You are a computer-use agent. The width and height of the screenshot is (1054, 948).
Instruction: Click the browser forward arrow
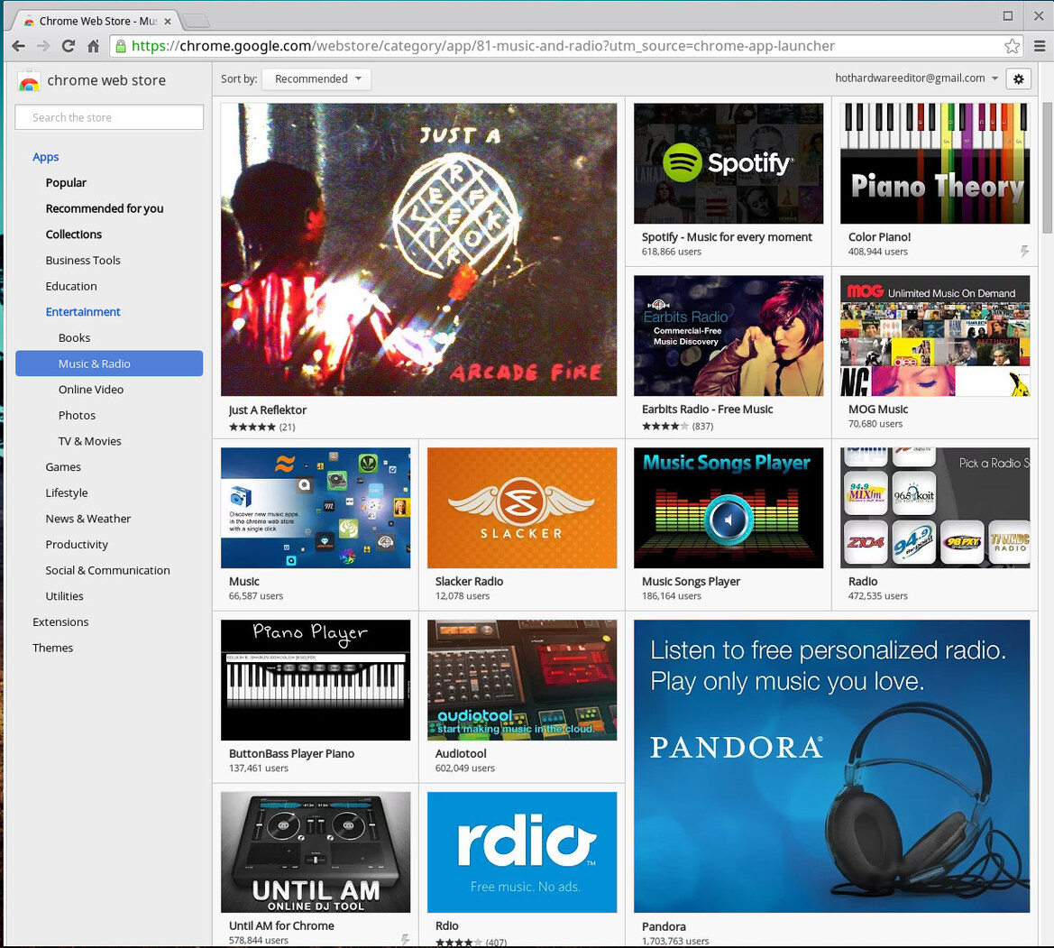[43, 46]
